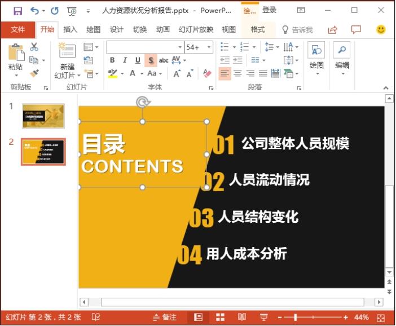Expand the font name dropdown
Screen dimensions: 396x326
coord(180,47)
